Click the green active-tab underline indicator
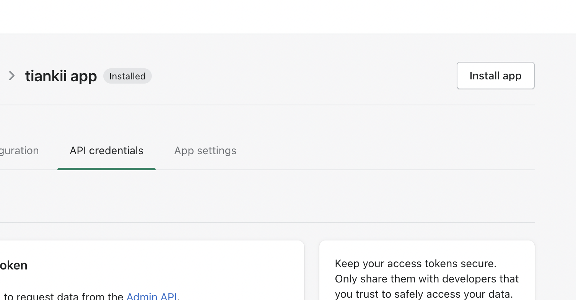This screenshot has height=300, width=576. (x=106, y=169)
